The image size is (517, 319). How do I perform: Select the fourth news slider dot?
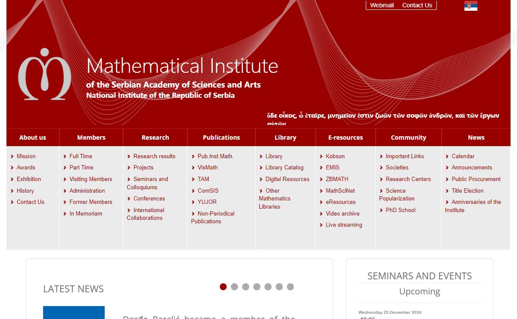pyautogui.click(x=257, y=287)
